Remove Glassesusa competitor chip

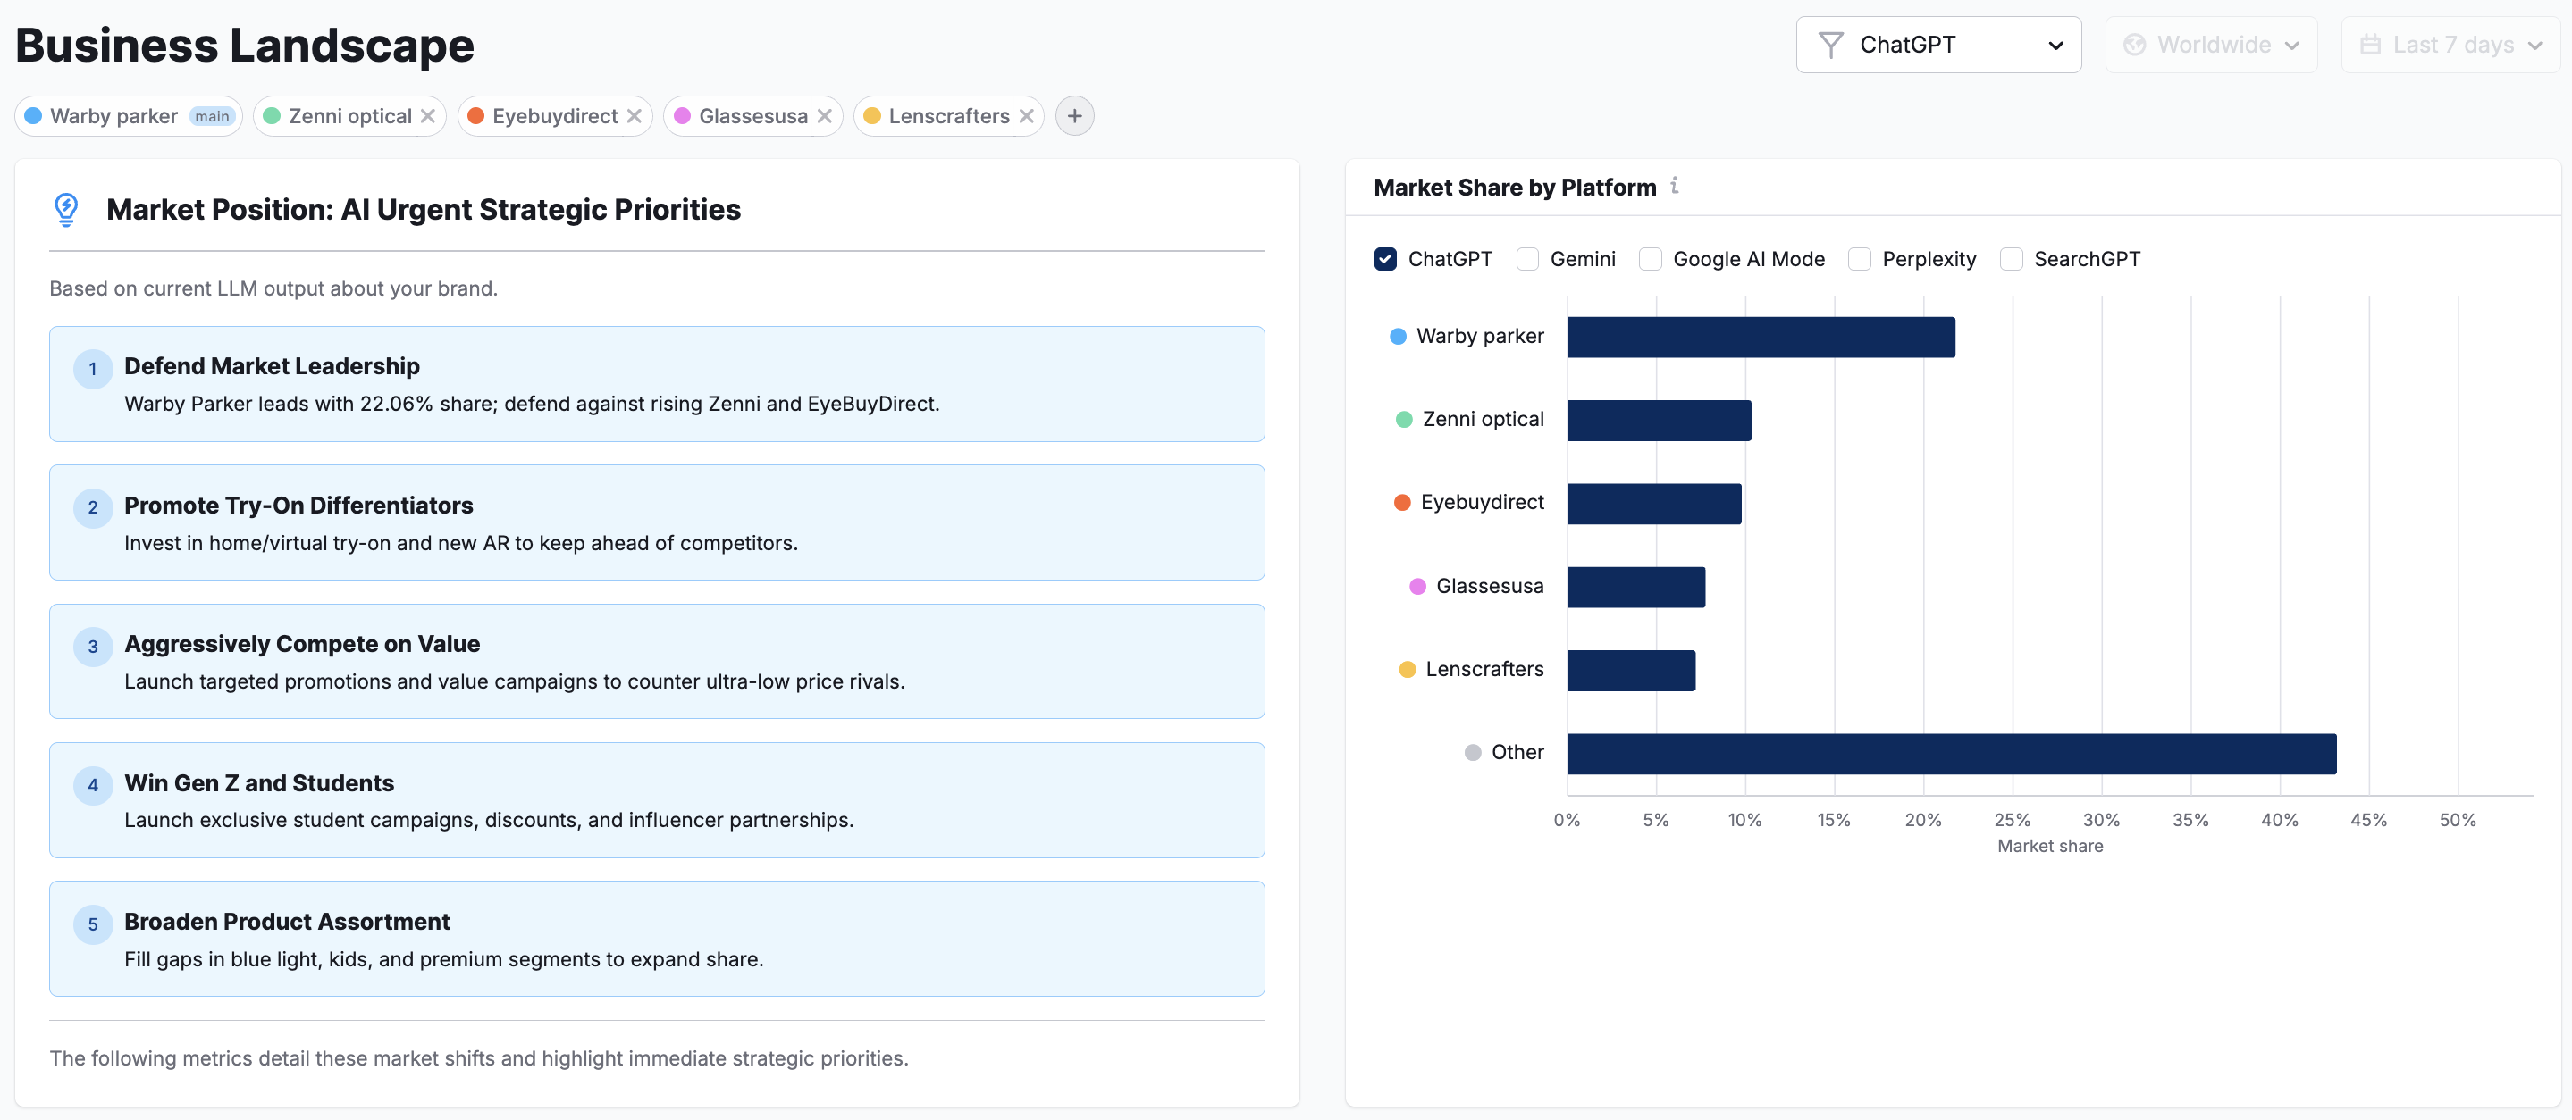[x=825, y=116]
